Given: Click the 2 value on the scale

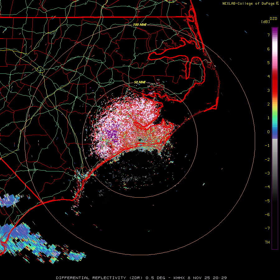Looking at the screenshot, I should 268,104.
